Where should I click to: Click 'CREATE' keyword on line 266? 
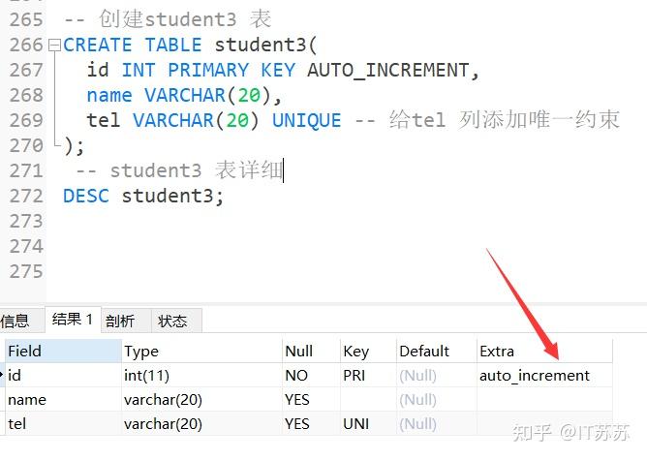coord(98,45)
